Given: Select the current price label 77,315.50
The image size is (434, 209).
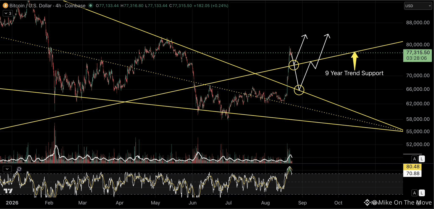Looking at the screenshot, I should [x=418, y=53].
